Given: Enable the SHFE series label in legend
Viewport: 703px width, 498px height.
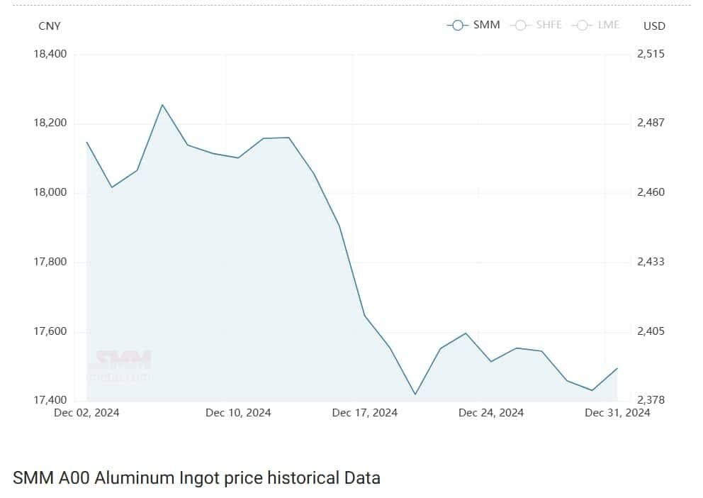Looking at the screenshot, I should point(549,25).
